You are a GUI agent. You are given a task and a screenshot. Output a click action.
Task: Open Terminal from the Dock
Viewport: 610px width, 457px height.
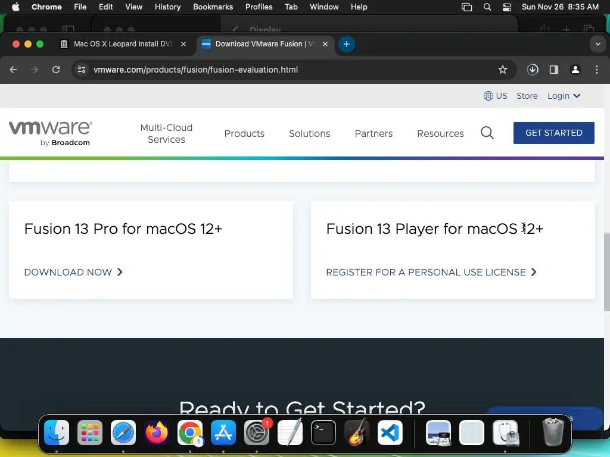pyautogui.click(x=323, y=433)
